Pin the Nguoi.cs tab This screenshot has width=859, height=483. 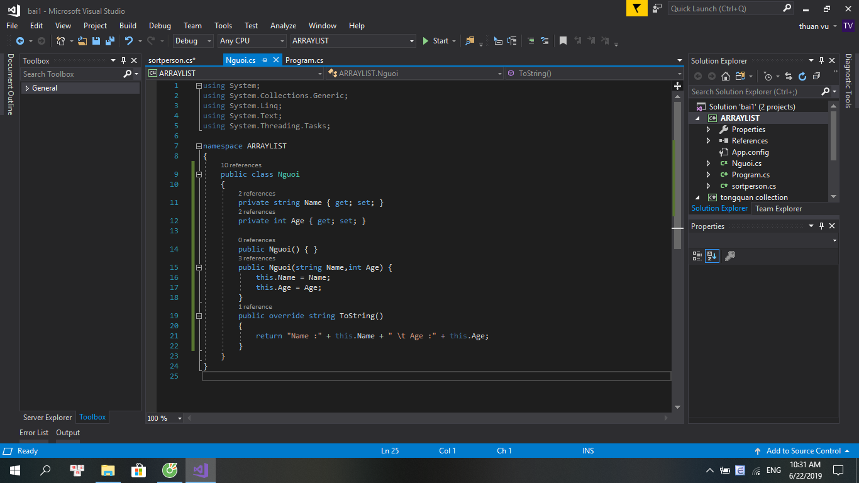coord(265,60)
